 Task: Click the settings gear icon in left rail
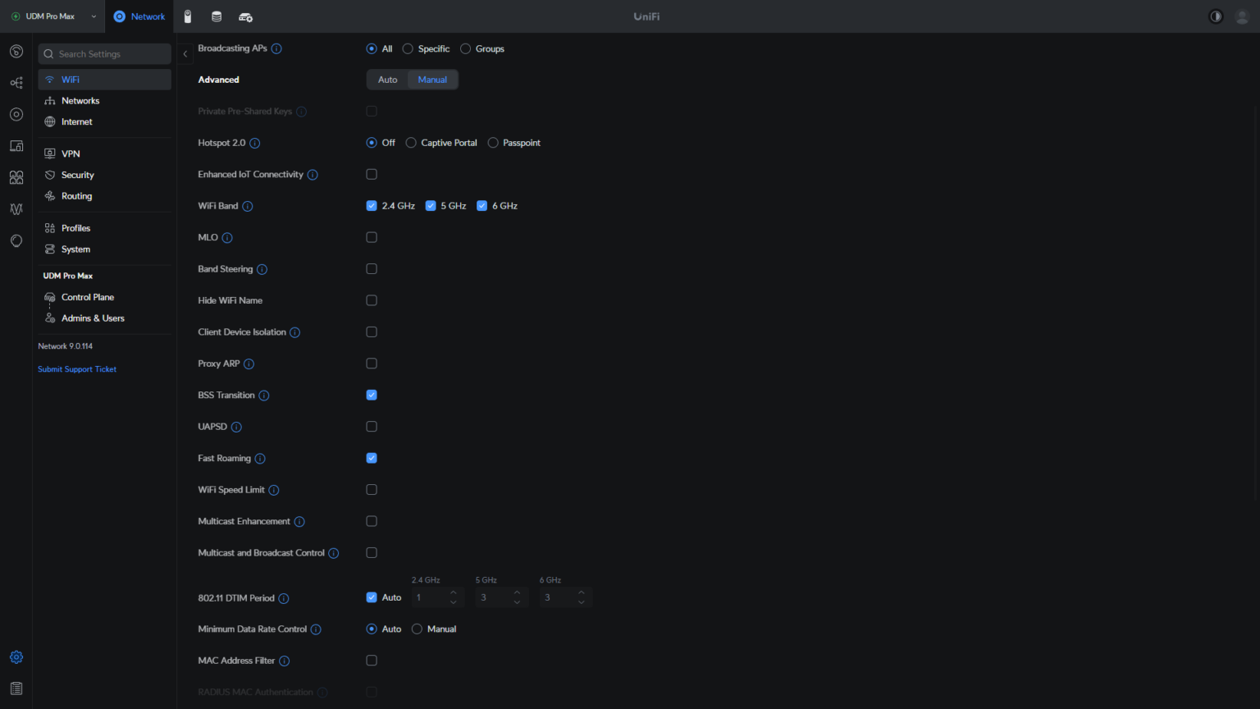16,657
